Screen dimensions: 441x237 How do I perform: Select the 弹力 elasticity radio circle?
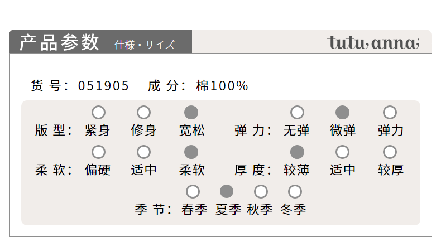pos(390,112)
